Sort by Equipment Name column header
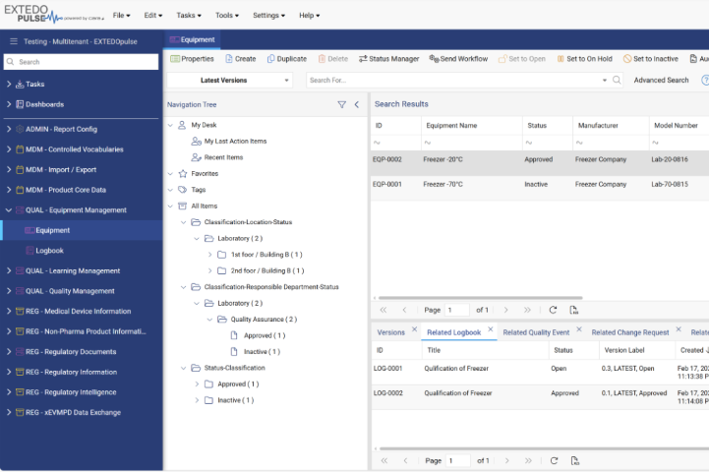 (451, 126)
